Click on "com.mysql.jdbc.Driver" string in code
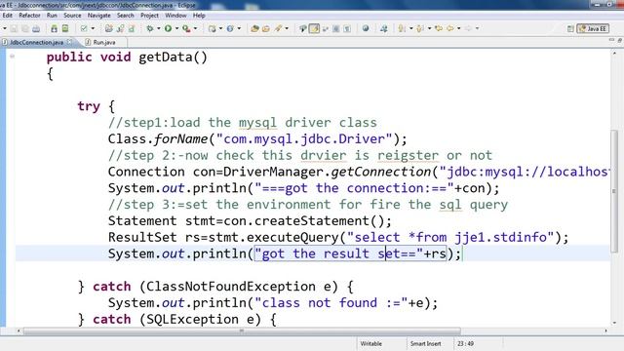624x351 pixels. [304, 138]
